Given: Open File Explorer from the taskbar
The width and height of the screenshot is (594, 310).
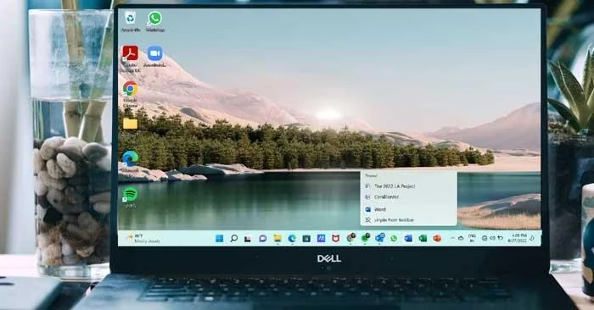Looking at the screenshot, I should (277, 239).
